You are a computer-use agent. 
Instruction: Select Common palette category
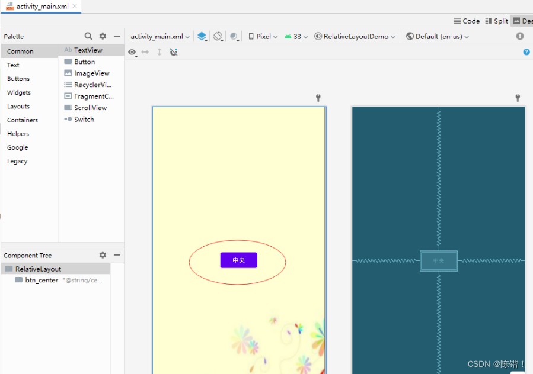(29, 51)
